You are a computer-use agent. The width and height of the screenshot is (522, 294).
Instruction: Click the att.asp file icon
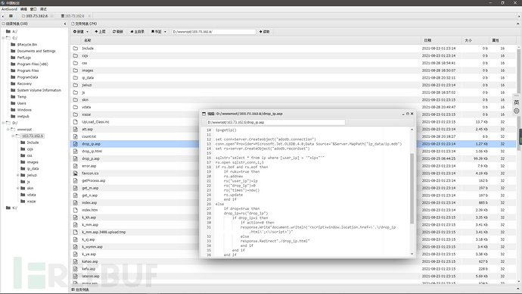pyautogui.click(x=76, y=129)
